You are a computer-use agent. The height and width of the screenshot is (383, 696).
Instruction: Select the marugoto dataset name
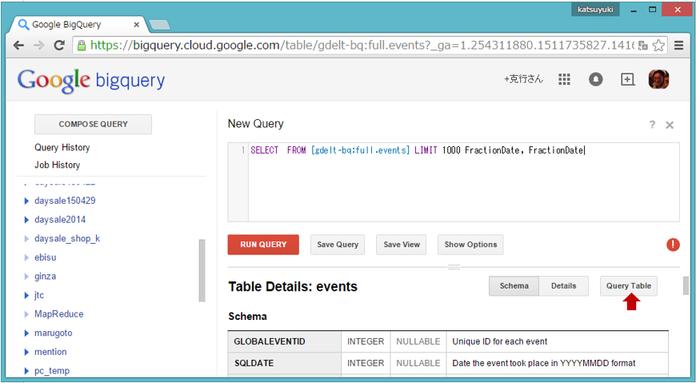[x=54, y=333]
